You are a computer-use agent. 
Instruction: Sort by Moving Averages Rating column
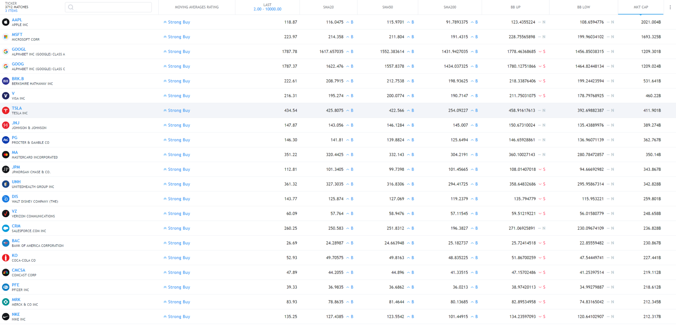coord(197,7)
